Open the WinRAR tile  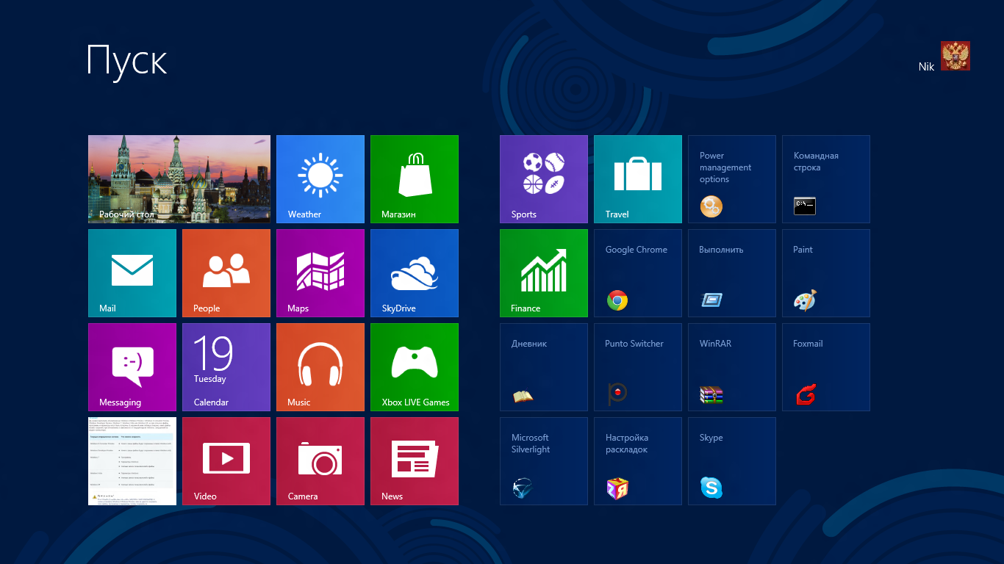coord(732,367)
